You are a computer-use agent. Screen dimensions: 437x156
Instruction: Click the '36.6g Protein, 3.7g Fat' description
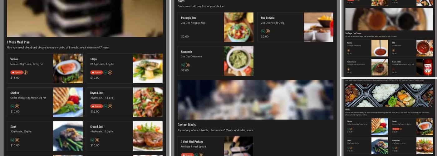102,64
